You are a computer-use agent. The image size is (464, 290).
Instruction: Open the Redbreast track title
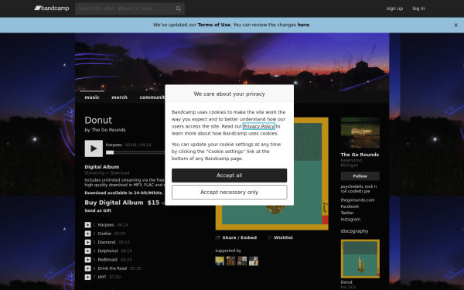click(107, 260)
